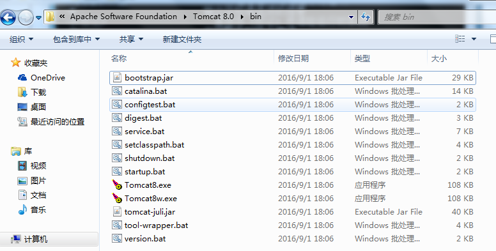
Task: Open 图片 library
Action: coord(38,181)
